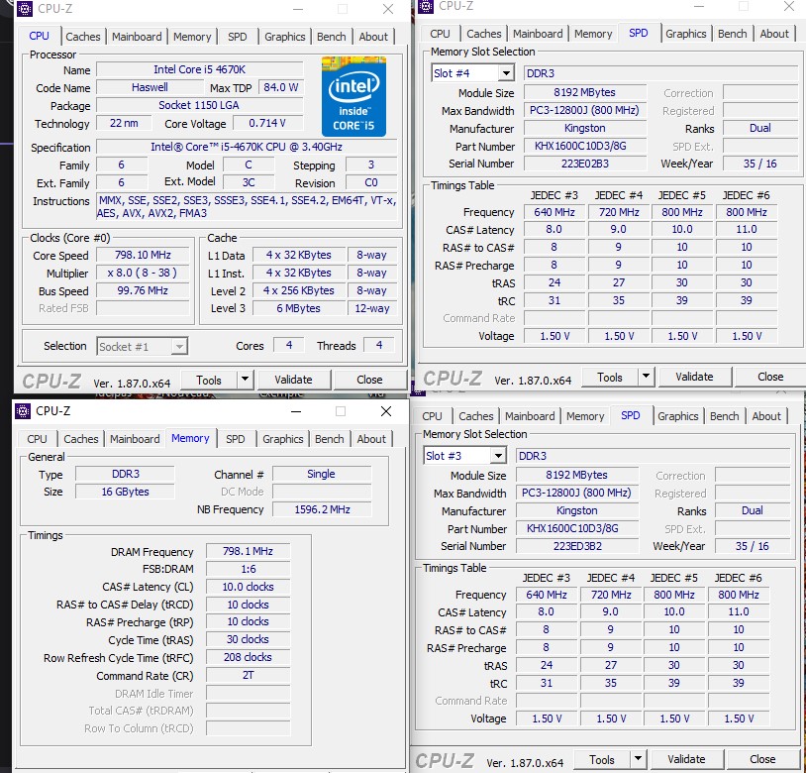Click Close button in Slot #3 SPD window
The height and width of the screenshot is (773, 806).
point(762,759)
